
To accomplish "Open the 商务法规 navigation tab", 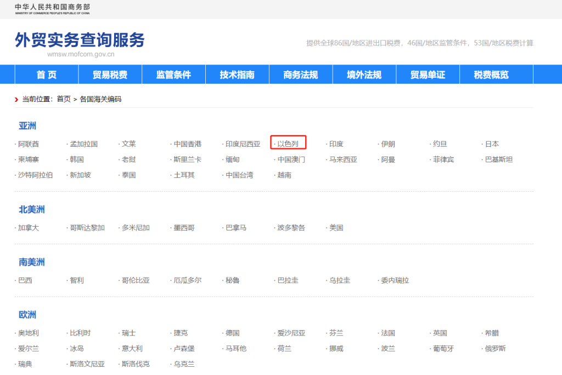I will point(301,74).
